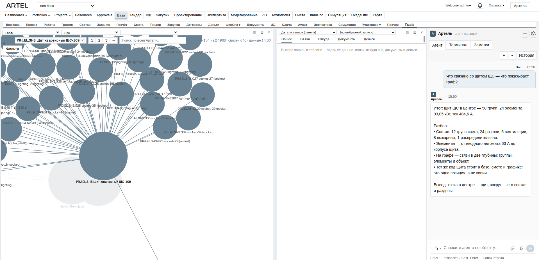This screenshot has width=539, height=260.
Task: Expand history dropdown arrow near История
Action: (x=512, y=56)
